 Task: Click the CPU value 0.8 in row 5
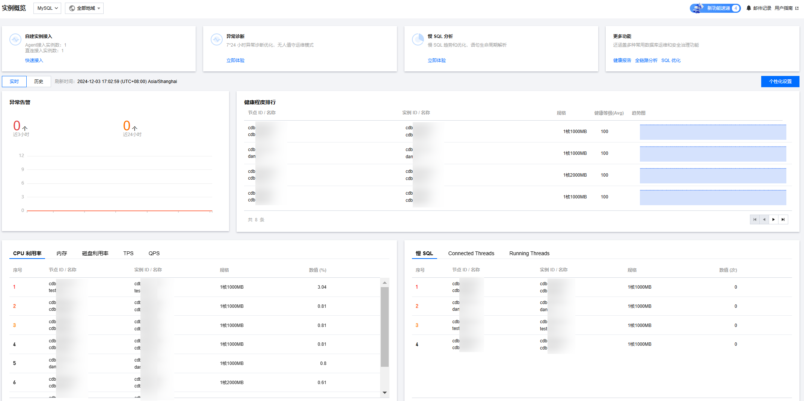pos(323,363)
